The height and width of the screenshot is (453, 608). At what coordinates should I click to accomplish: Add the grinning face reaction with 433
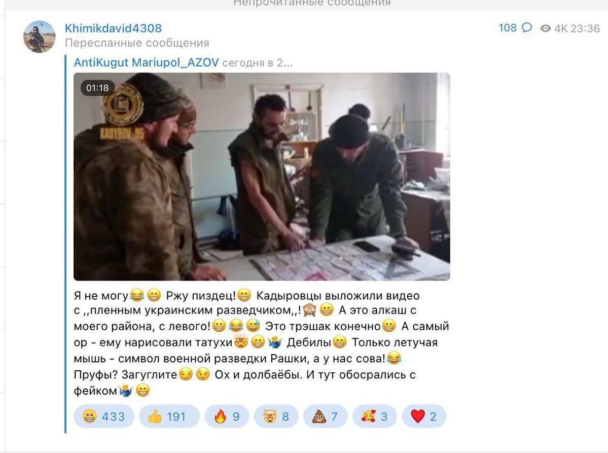pos(104,416)
